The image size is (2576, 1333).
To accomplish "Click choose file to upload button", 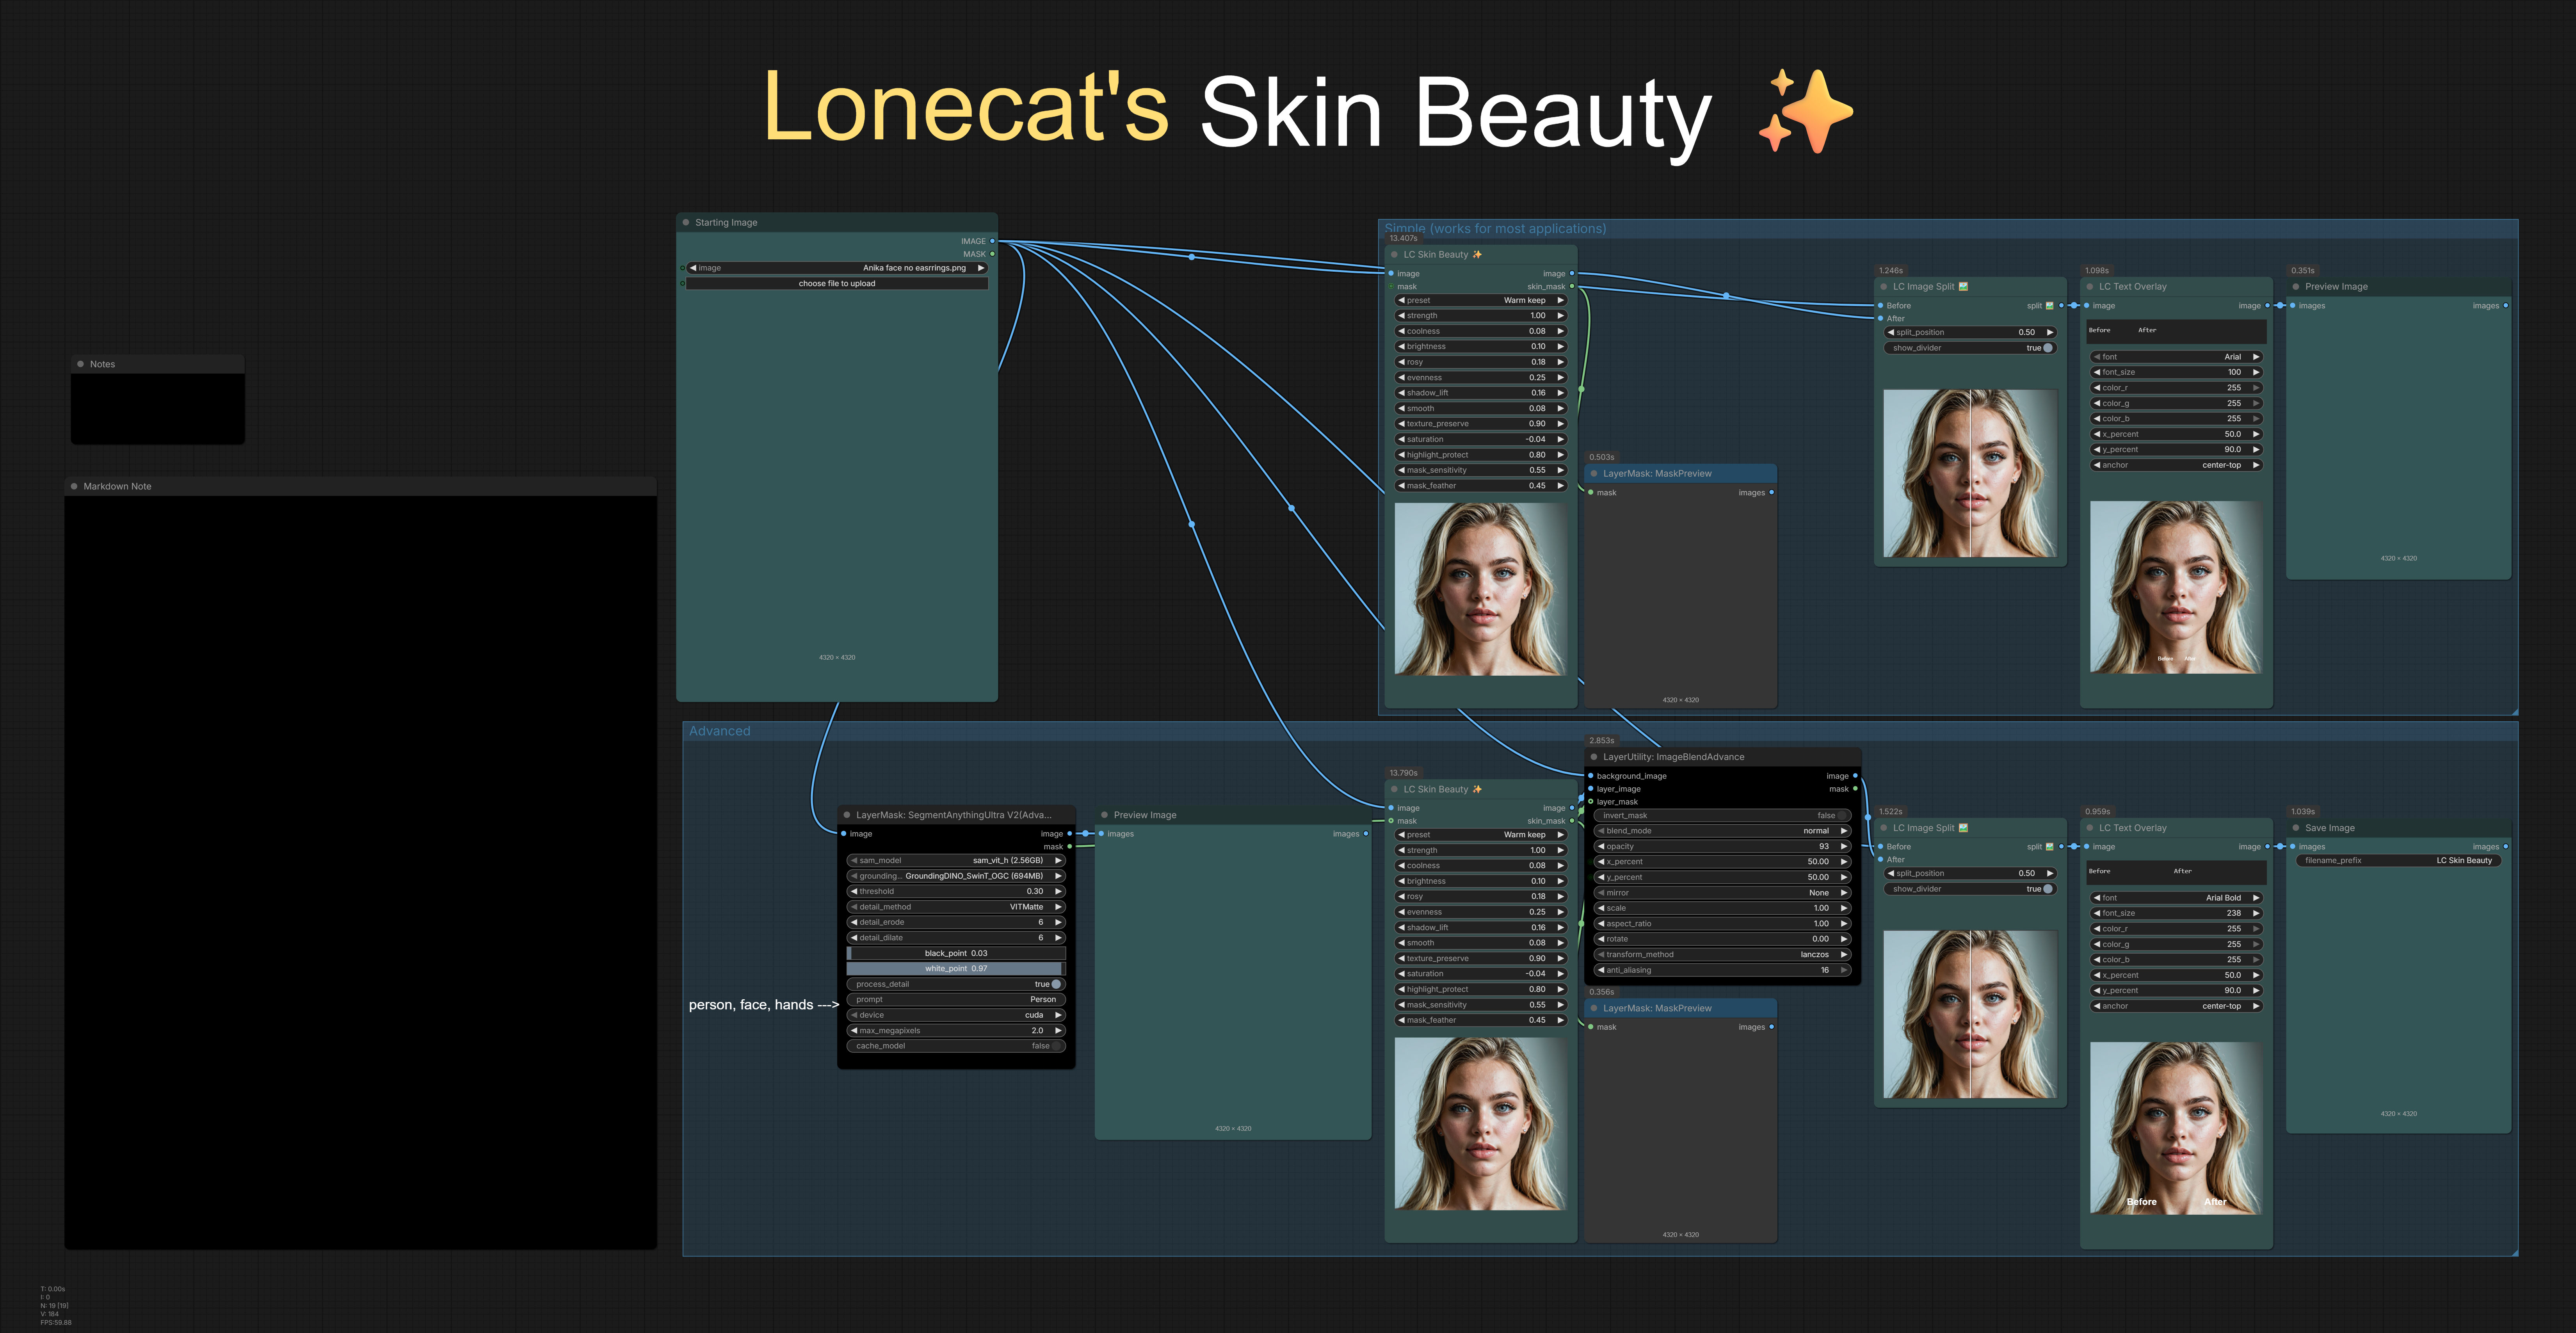I will tap(837, 284).
